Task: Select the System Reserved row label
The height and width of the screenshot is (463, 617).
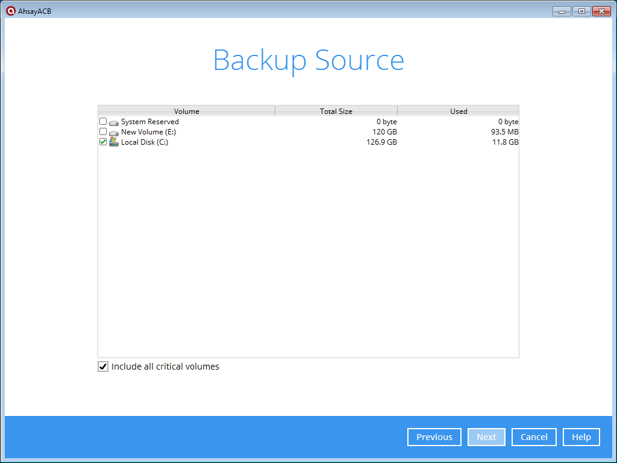Action: pyautogui.click(x=149, y=122)
